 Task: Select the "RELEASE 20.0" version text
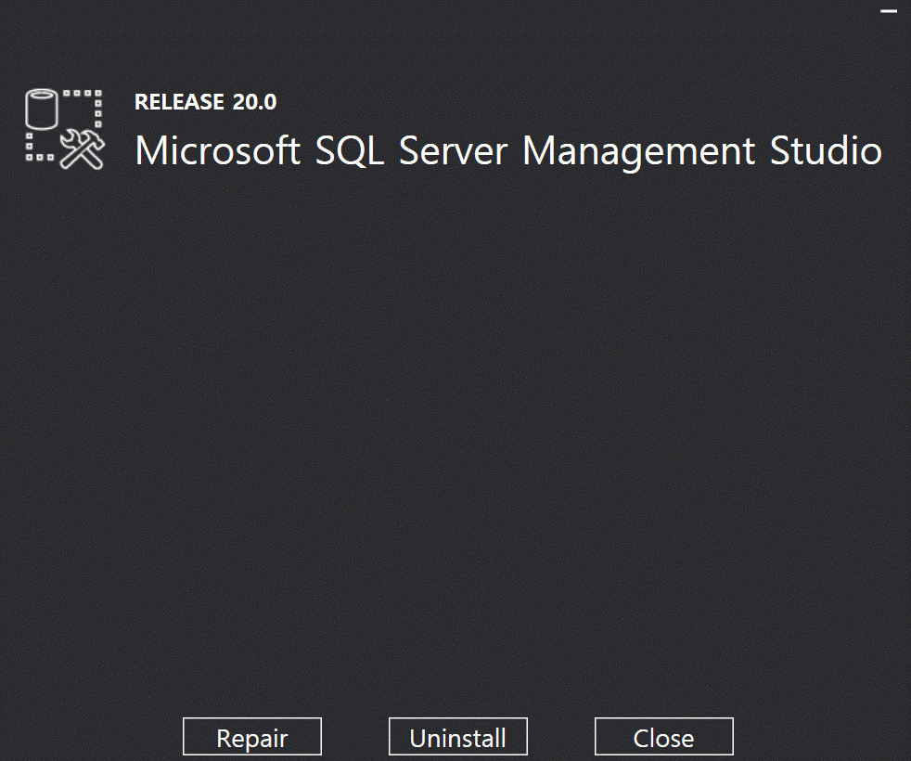point(206,102)
